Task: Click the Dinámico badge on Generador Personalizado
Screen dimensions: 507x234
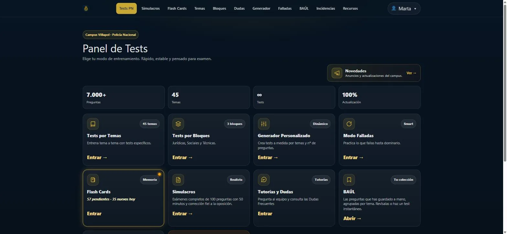Action: [x=320, y=124]
